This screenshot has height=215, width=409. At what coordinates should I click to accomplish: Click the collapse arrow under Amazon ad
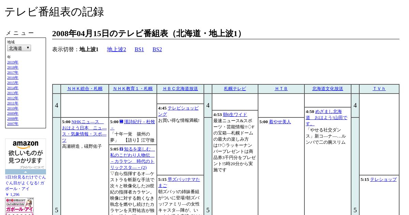[x=26, y=172]
